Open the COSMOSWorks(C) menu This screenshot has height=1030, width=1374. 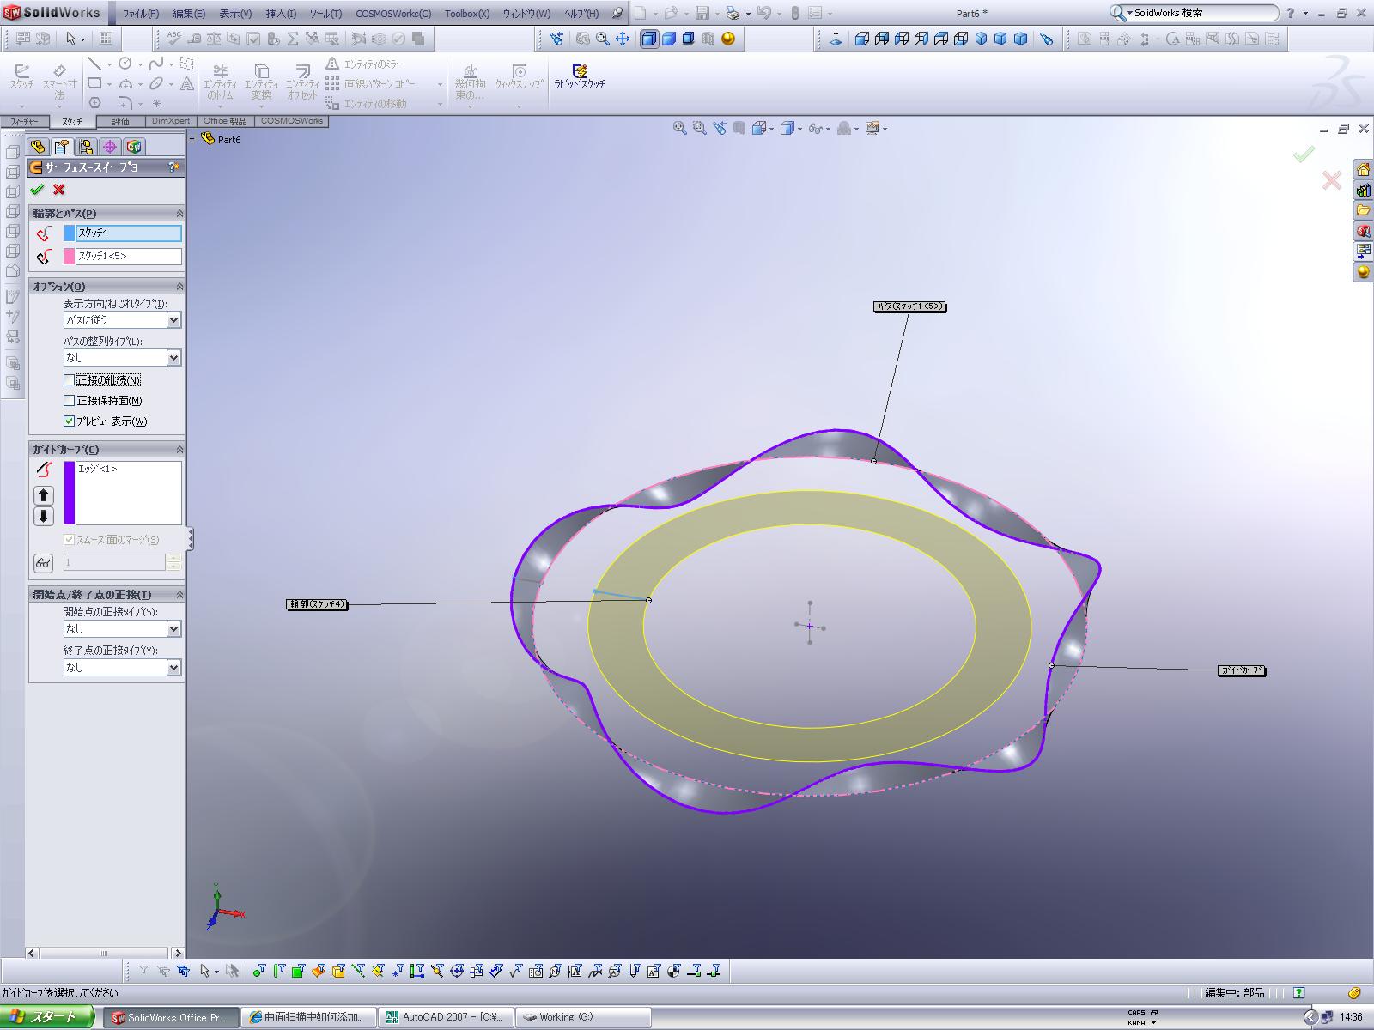(x=393, y=14)
